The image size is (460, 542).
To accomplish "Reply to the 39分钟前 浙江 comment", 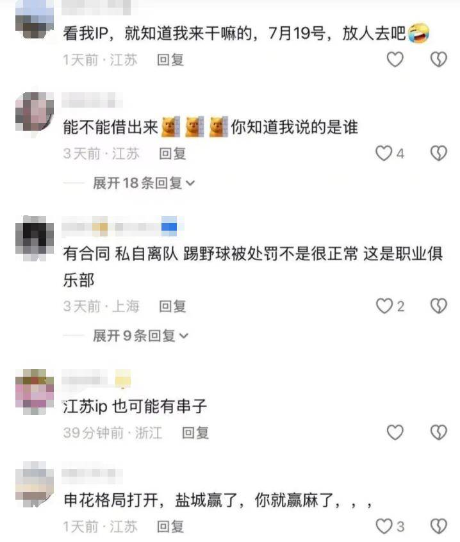I will point(195,433).
